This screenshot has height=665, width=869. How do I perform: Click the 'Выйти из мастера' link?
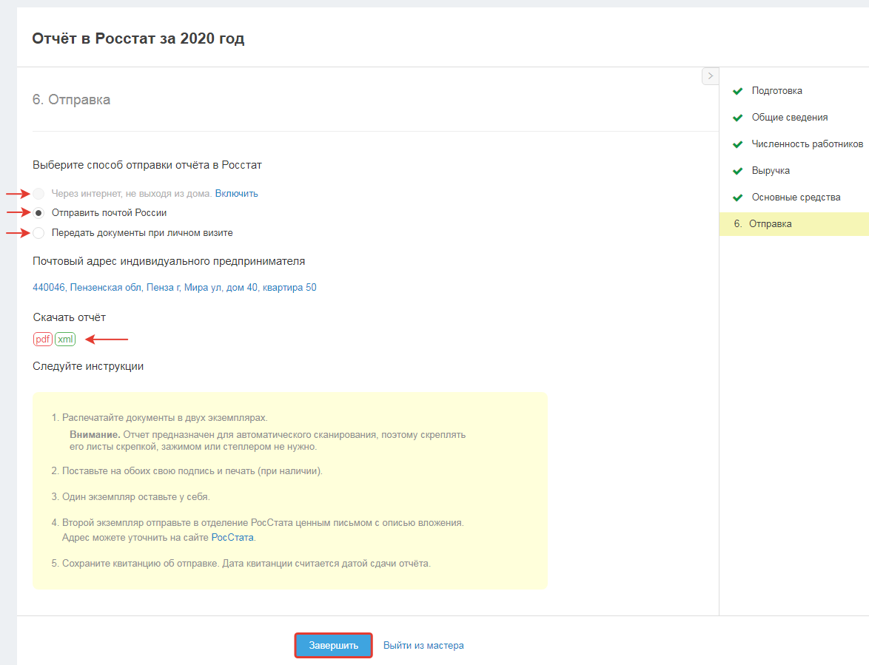[x=423, y=646]
